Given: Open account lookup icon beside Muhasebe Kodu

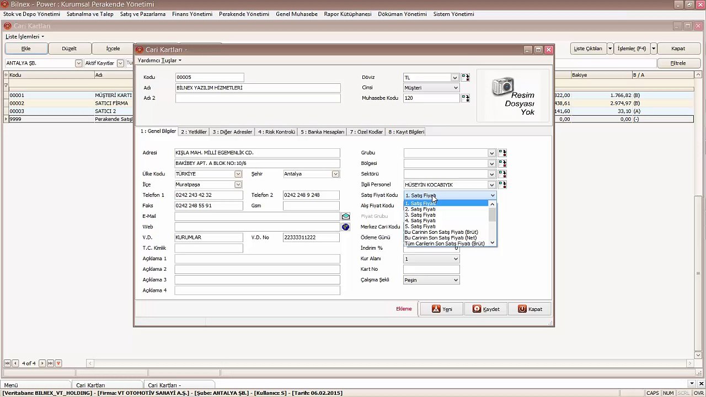Looking at the screenshot, I should click(466, 98).
